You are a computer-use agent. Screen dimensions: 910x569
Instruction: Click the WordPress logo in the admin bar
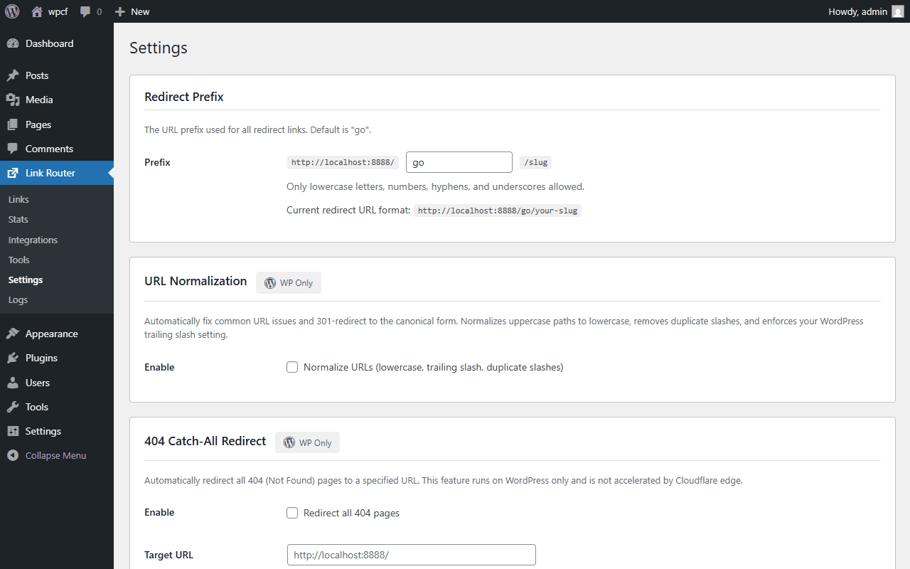(x=11, y=11)
